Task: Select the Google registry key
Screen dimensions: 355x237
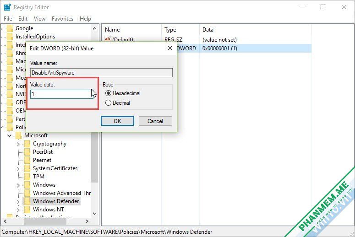Action: (24, 28)
